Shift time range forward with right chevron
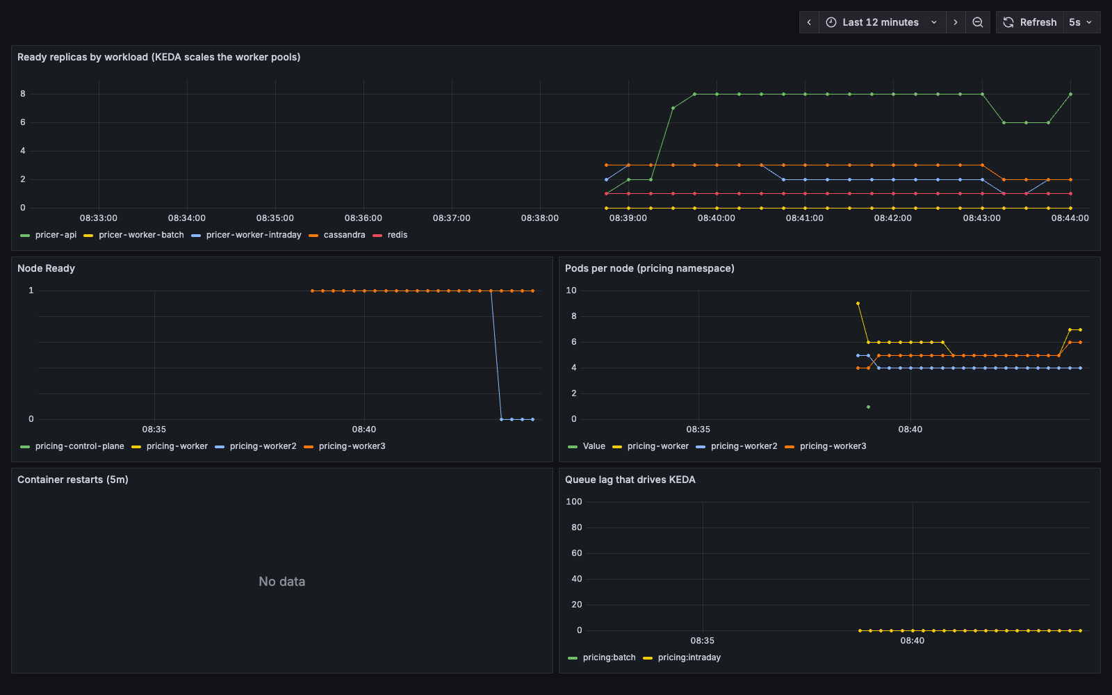 coord(956,22)
